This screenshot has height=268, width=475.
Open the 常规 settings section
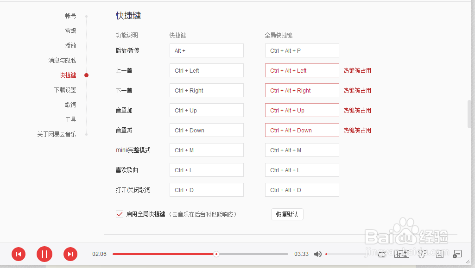coord(70,31)
